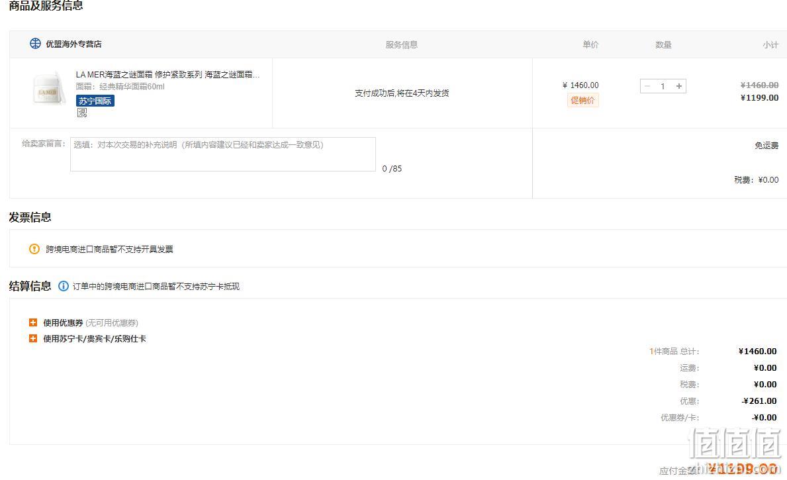This screenshot has height=480, width=787.
Task: Click the 订单中的跨境电商进口商品暂不支持苏宁卡抵现 notice
Action: pos(156,287)
